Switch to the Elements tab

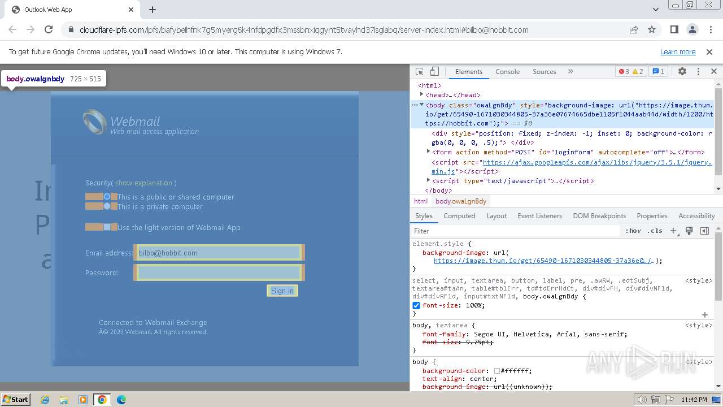coord(469,72)
